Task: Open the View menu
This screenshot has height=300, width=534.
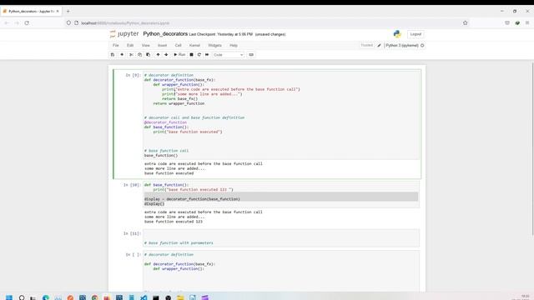Action: 145,45
